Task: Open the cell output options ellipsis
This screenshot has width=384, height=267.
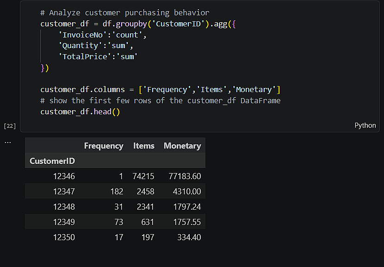Action: [x=7, y=143]
